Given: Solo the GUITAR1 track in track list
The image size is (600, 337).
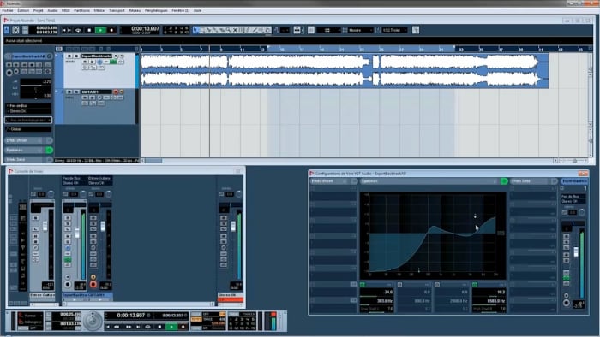Looking at the screenshot, I should pyautogui.click(x=75, y=92).
